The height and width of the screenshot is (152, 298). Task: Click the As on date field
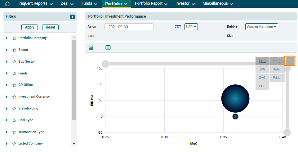(x=129, y=27)
